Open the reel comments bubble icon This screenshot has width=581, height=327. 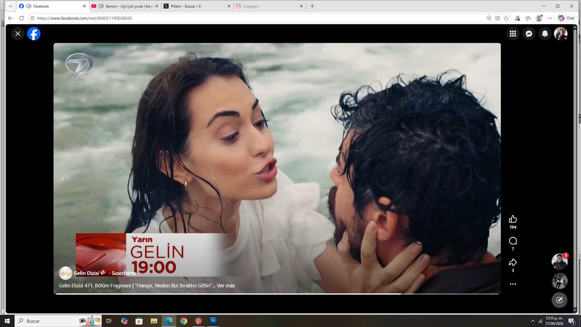pos(513,241)
